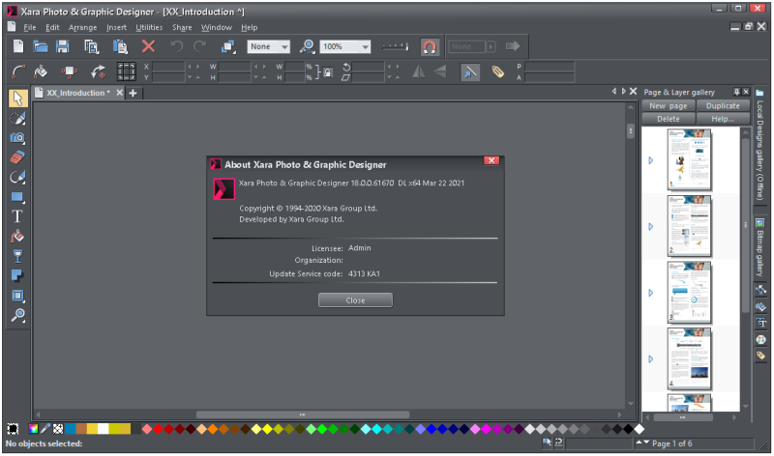The width and height of the screenshot is (774, 456).
Task: Expand page 1 layers in gallery
Action: 651,159
